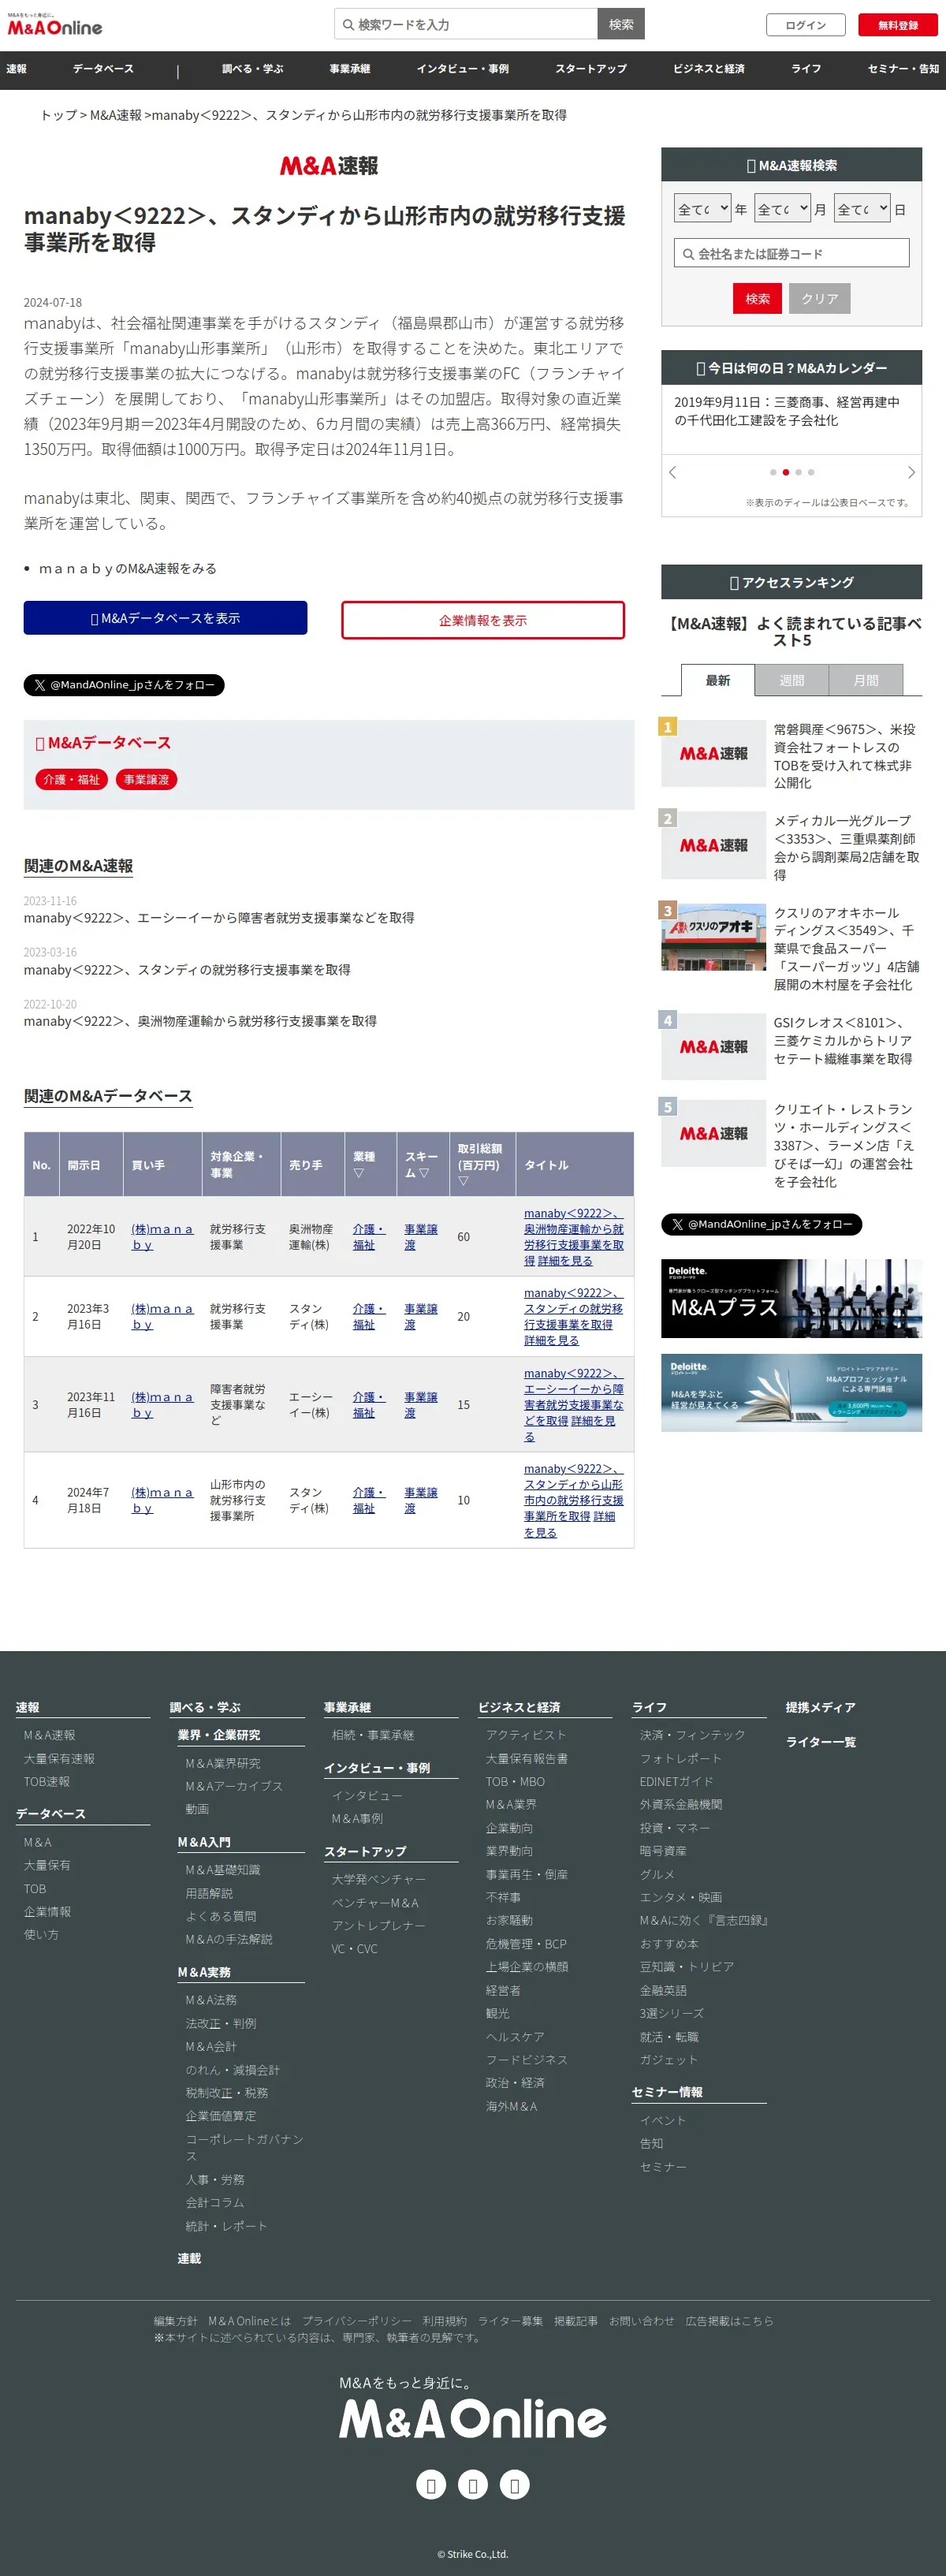Switch ranking to the 月間 tab
The image size is (946, 2576).
coord(866,680)
